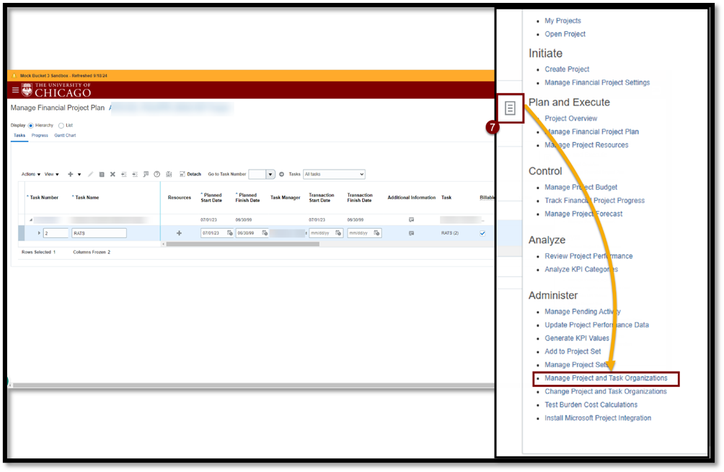Image resolution: width=724 pixels, height=472 pixels.
Task: Toggle the Billable checkbox for RATS
Action: click(x=482, y=233)
